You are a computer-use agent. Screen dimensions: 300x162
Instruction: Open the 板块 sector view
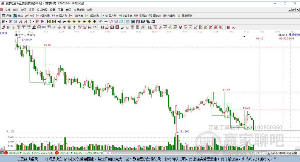(x=18, y=16)
